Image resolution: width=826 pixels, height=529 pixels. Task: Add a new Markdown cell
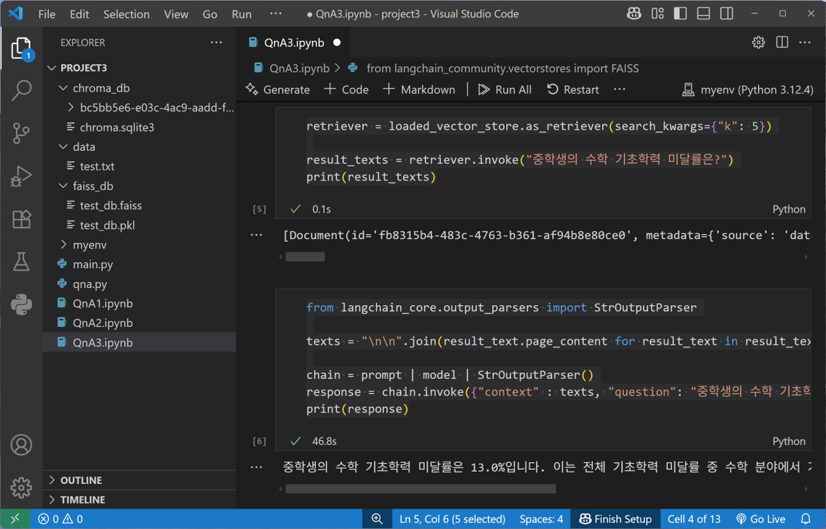point(419,90)
